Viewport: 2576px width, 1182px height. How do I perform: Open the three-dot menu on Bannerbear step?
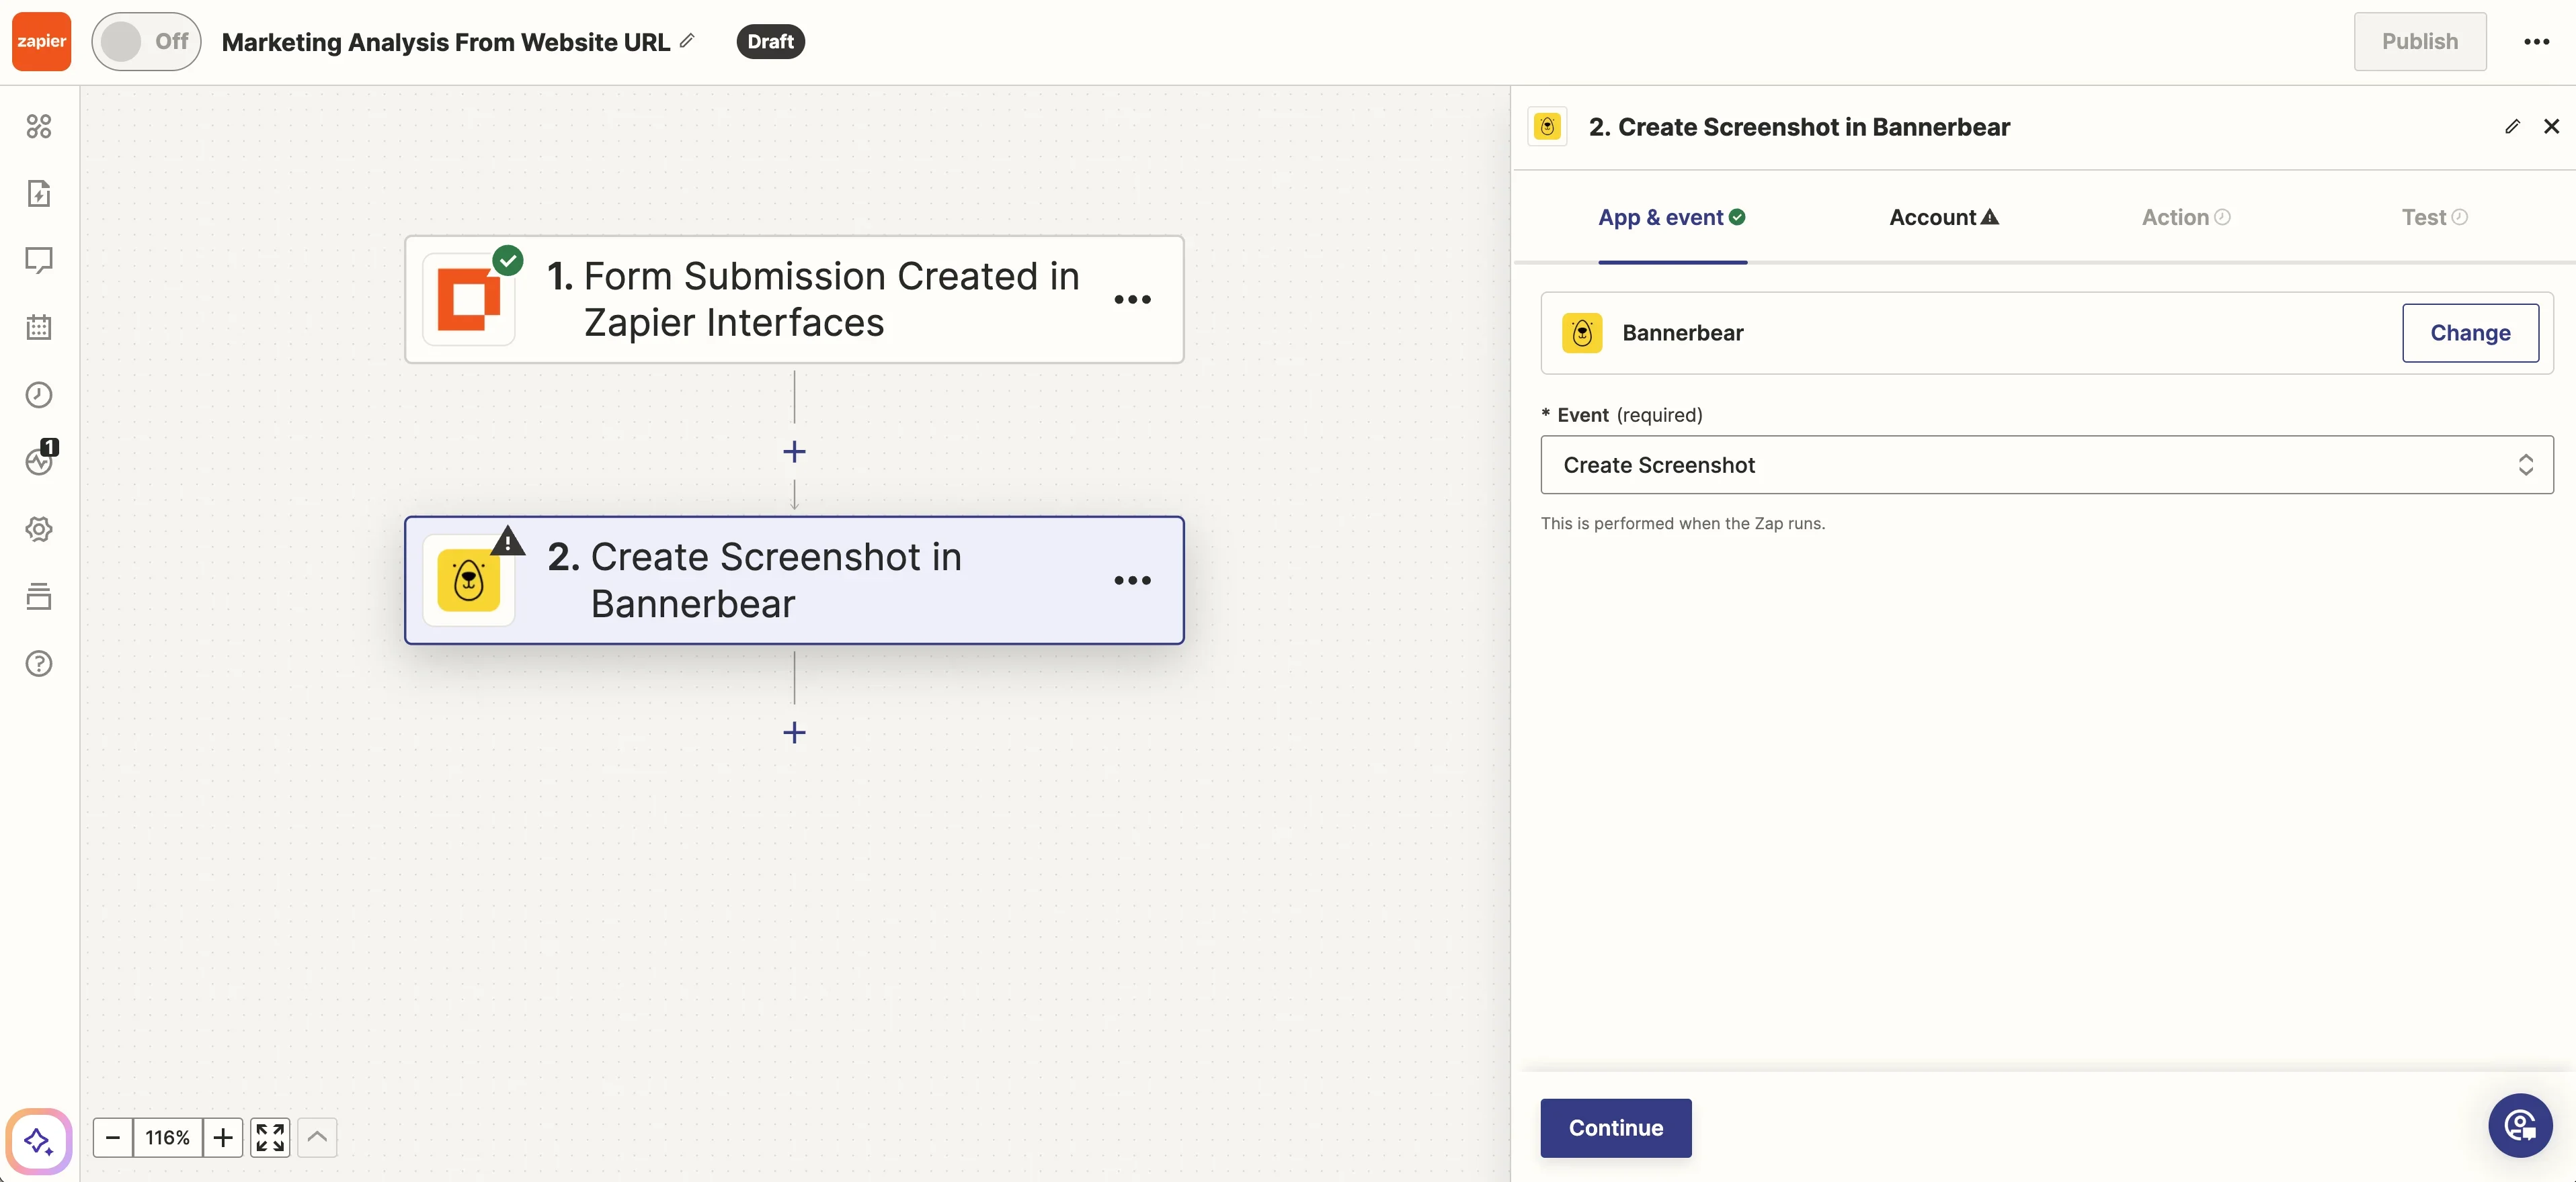1132,580
